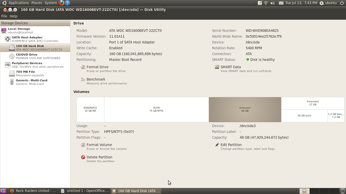This screenshot has height=194, width=346.
Task: Click World Wide Name value 0x50014ee25762e7f9
Action: [x=263, y=36]
